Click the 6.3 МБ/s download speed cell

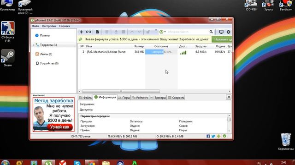click(x=201, y=52)
